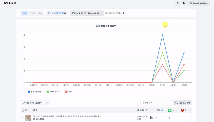Open the notifications bell icon

(x=178, y=3)
